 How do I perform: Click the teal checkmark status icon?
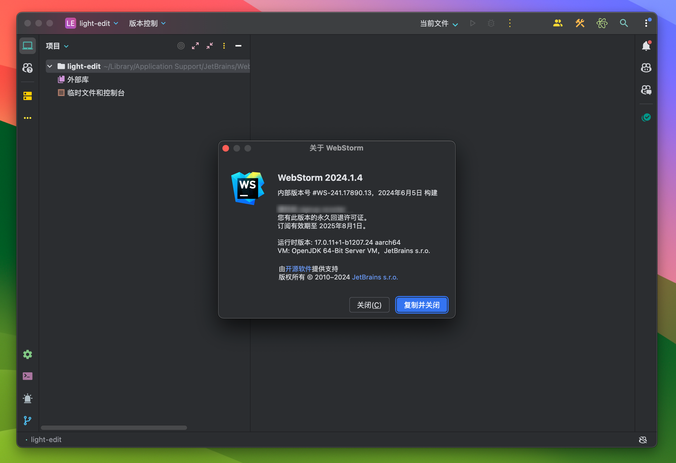[646, 117]
